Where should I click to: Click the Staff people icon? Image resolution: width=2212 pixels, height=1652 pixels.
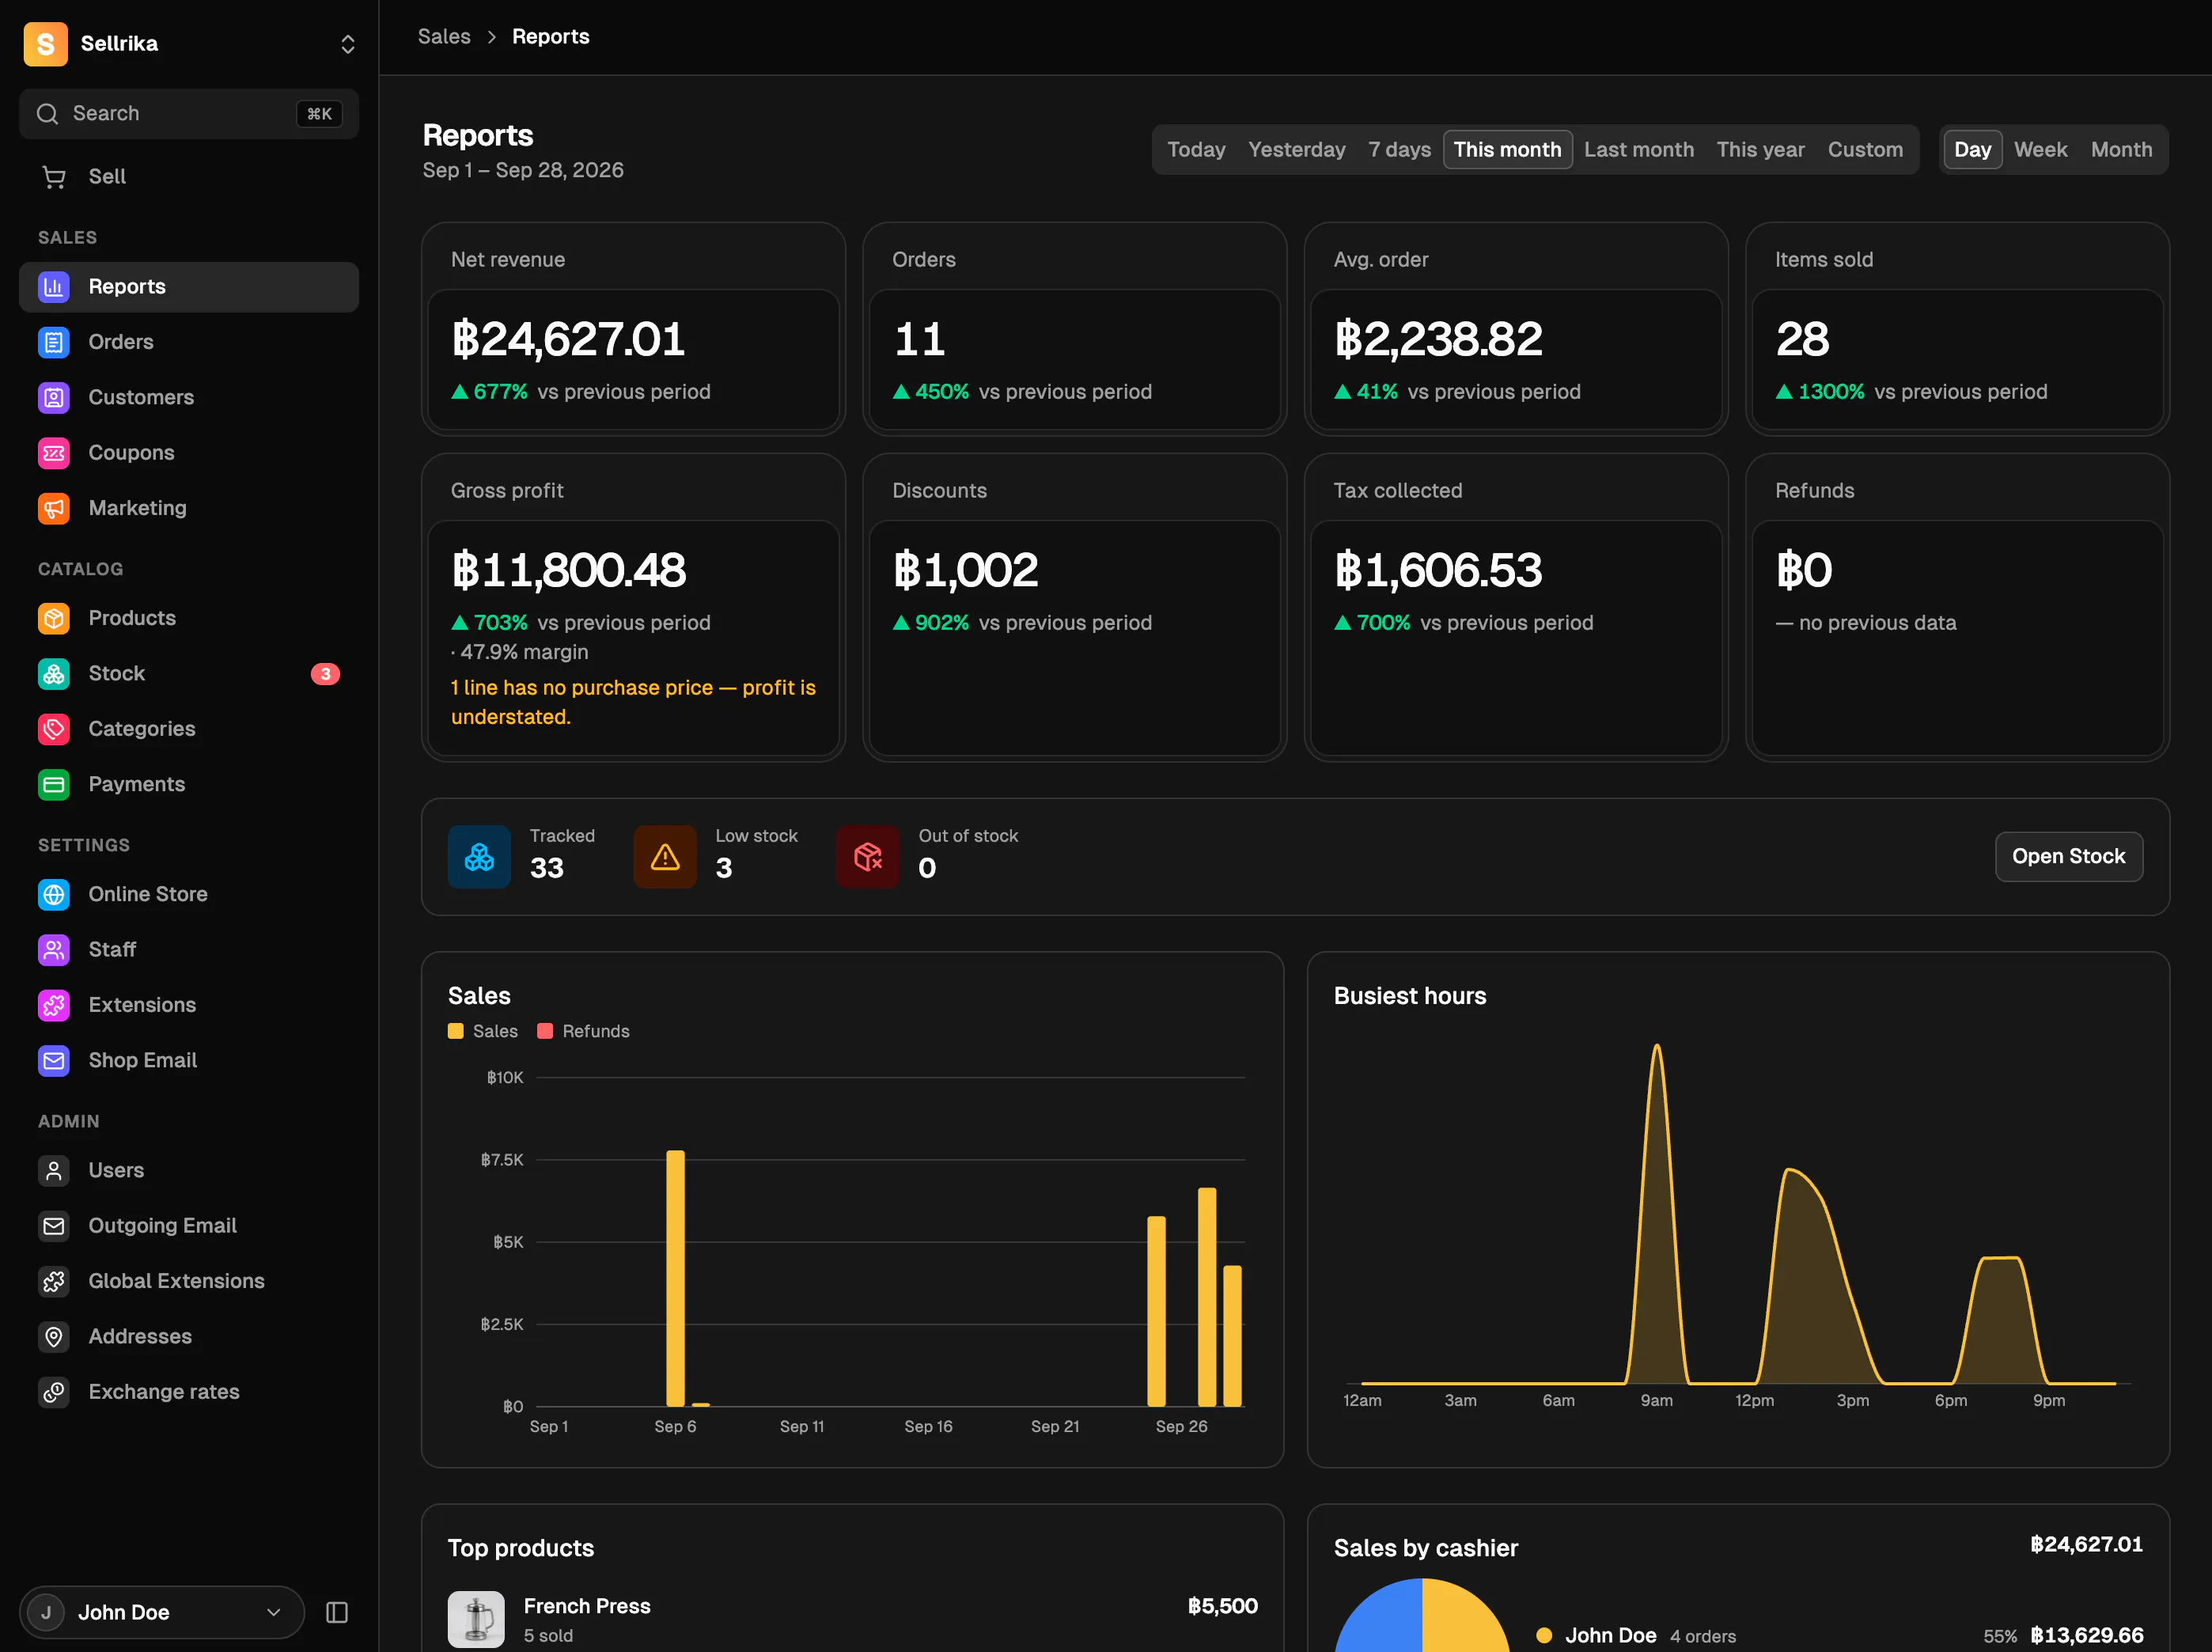[x=54, y=950]
